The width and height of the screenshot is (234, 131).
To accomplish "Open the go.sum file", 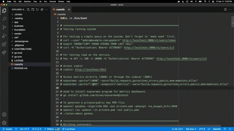I will 18,57.
